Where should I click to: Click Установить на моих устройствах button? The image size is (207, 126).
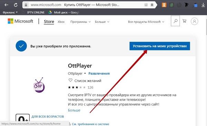pyautogui.click(x=160, y=46)
